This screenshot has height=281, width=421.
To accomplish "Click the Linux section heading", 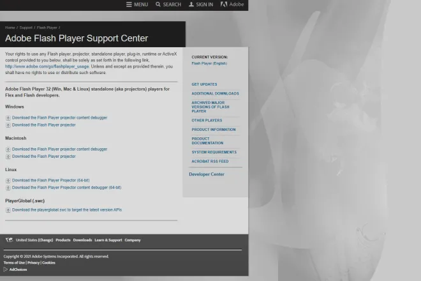I will (x=11, y=170).
